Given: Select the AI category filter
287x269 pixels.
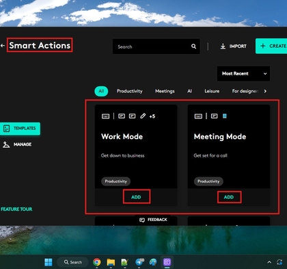Looking at the screenshot, I should [x=189, y=91].
